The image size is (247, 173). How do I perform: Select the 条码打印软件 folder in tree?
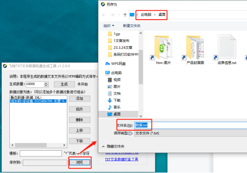(123, 55)
